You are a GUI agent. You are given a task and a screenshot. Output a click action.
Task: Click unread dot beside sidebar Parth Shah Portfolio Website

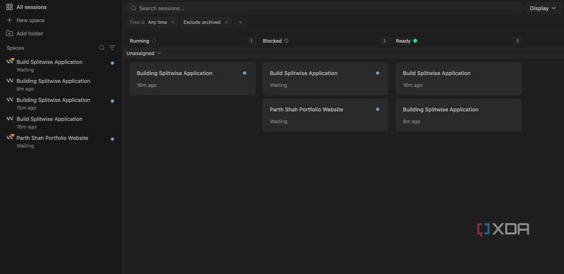click(x=112, y=139)
